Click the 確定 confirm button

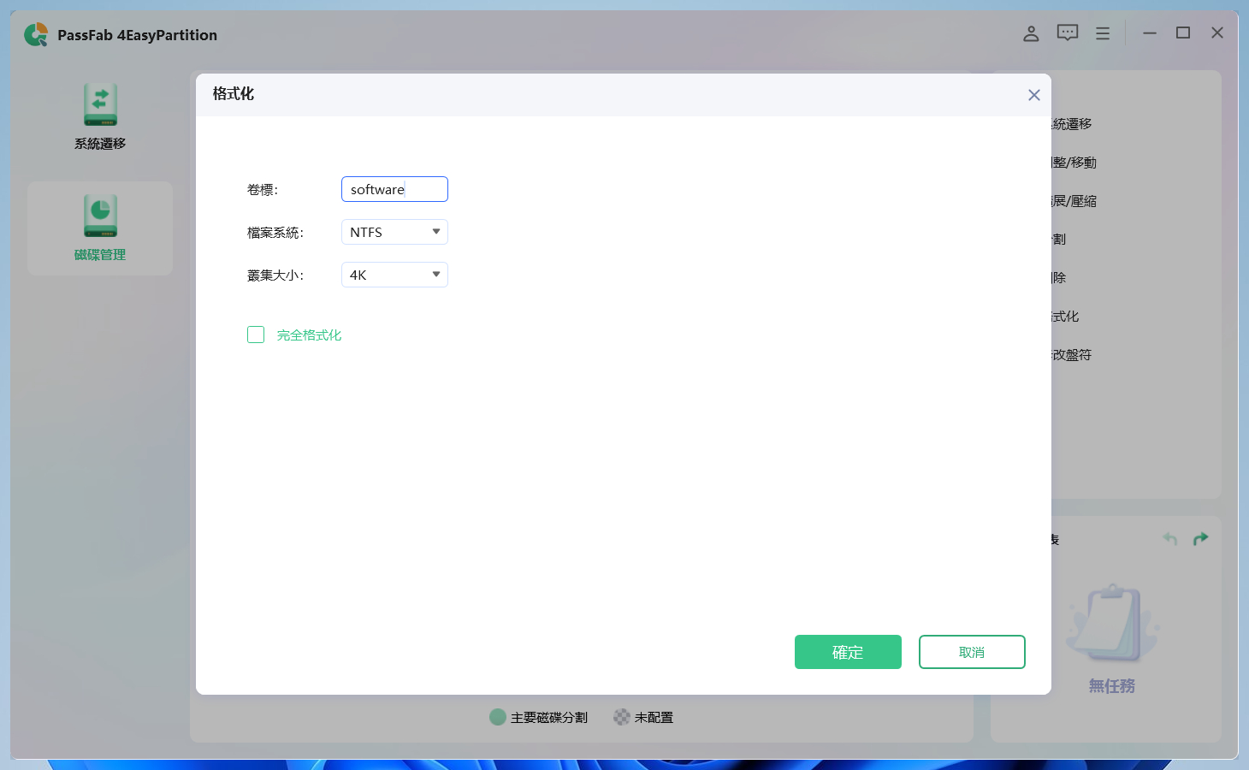click(x=848, y=652)
